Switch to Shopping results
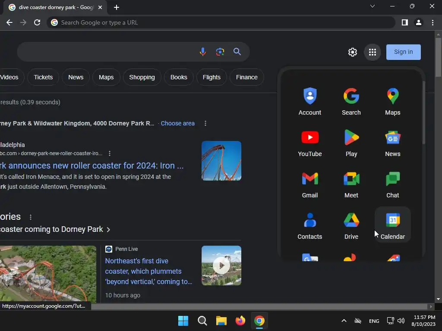 click(x=142, y=77)
